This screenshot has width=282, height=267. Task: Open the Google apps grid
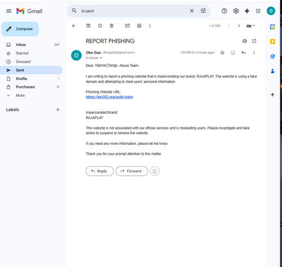(x=258, y=11)
